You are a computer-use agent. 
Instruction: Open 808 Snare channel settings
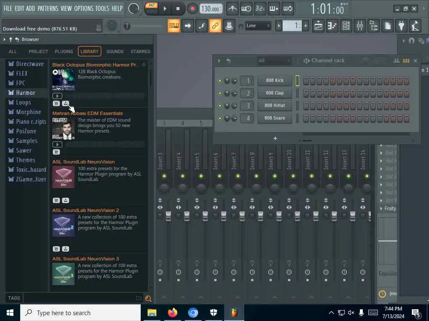[x=275, y=118]
